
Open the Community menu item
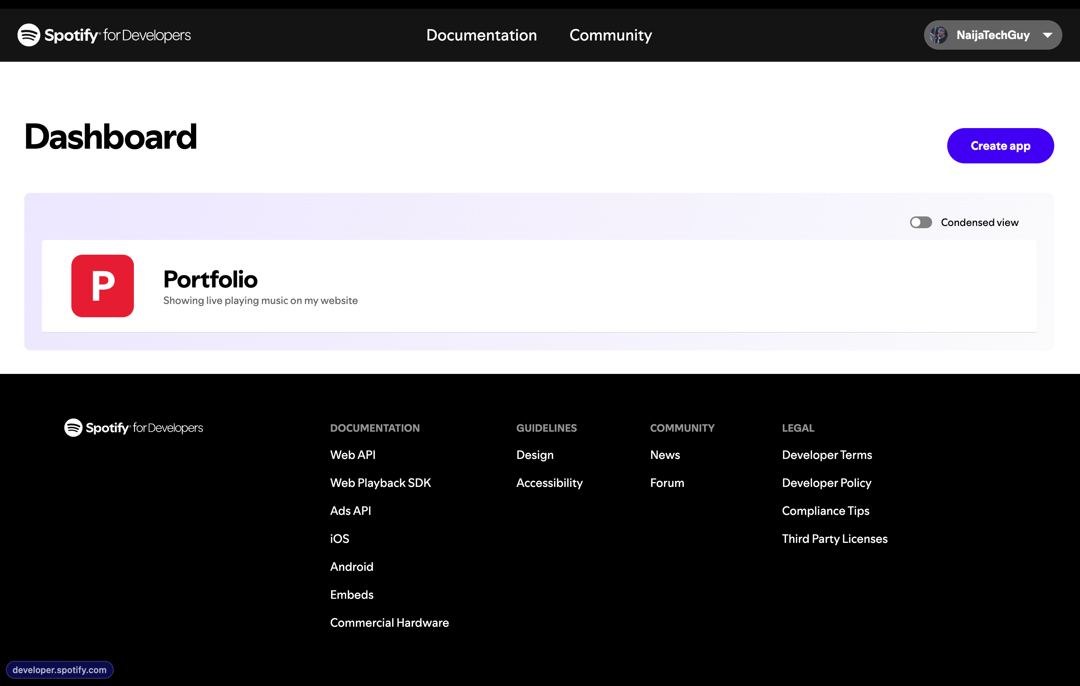click(610, 35)
